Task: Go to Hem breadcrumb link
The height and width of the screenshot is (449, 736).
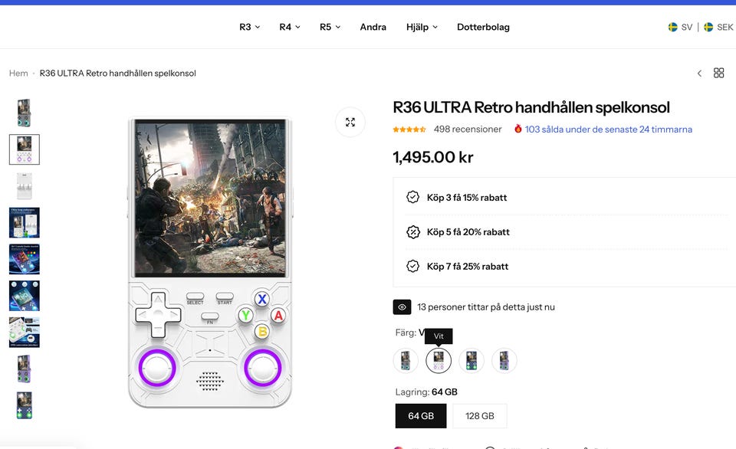Action: click(x=18, y=74)
